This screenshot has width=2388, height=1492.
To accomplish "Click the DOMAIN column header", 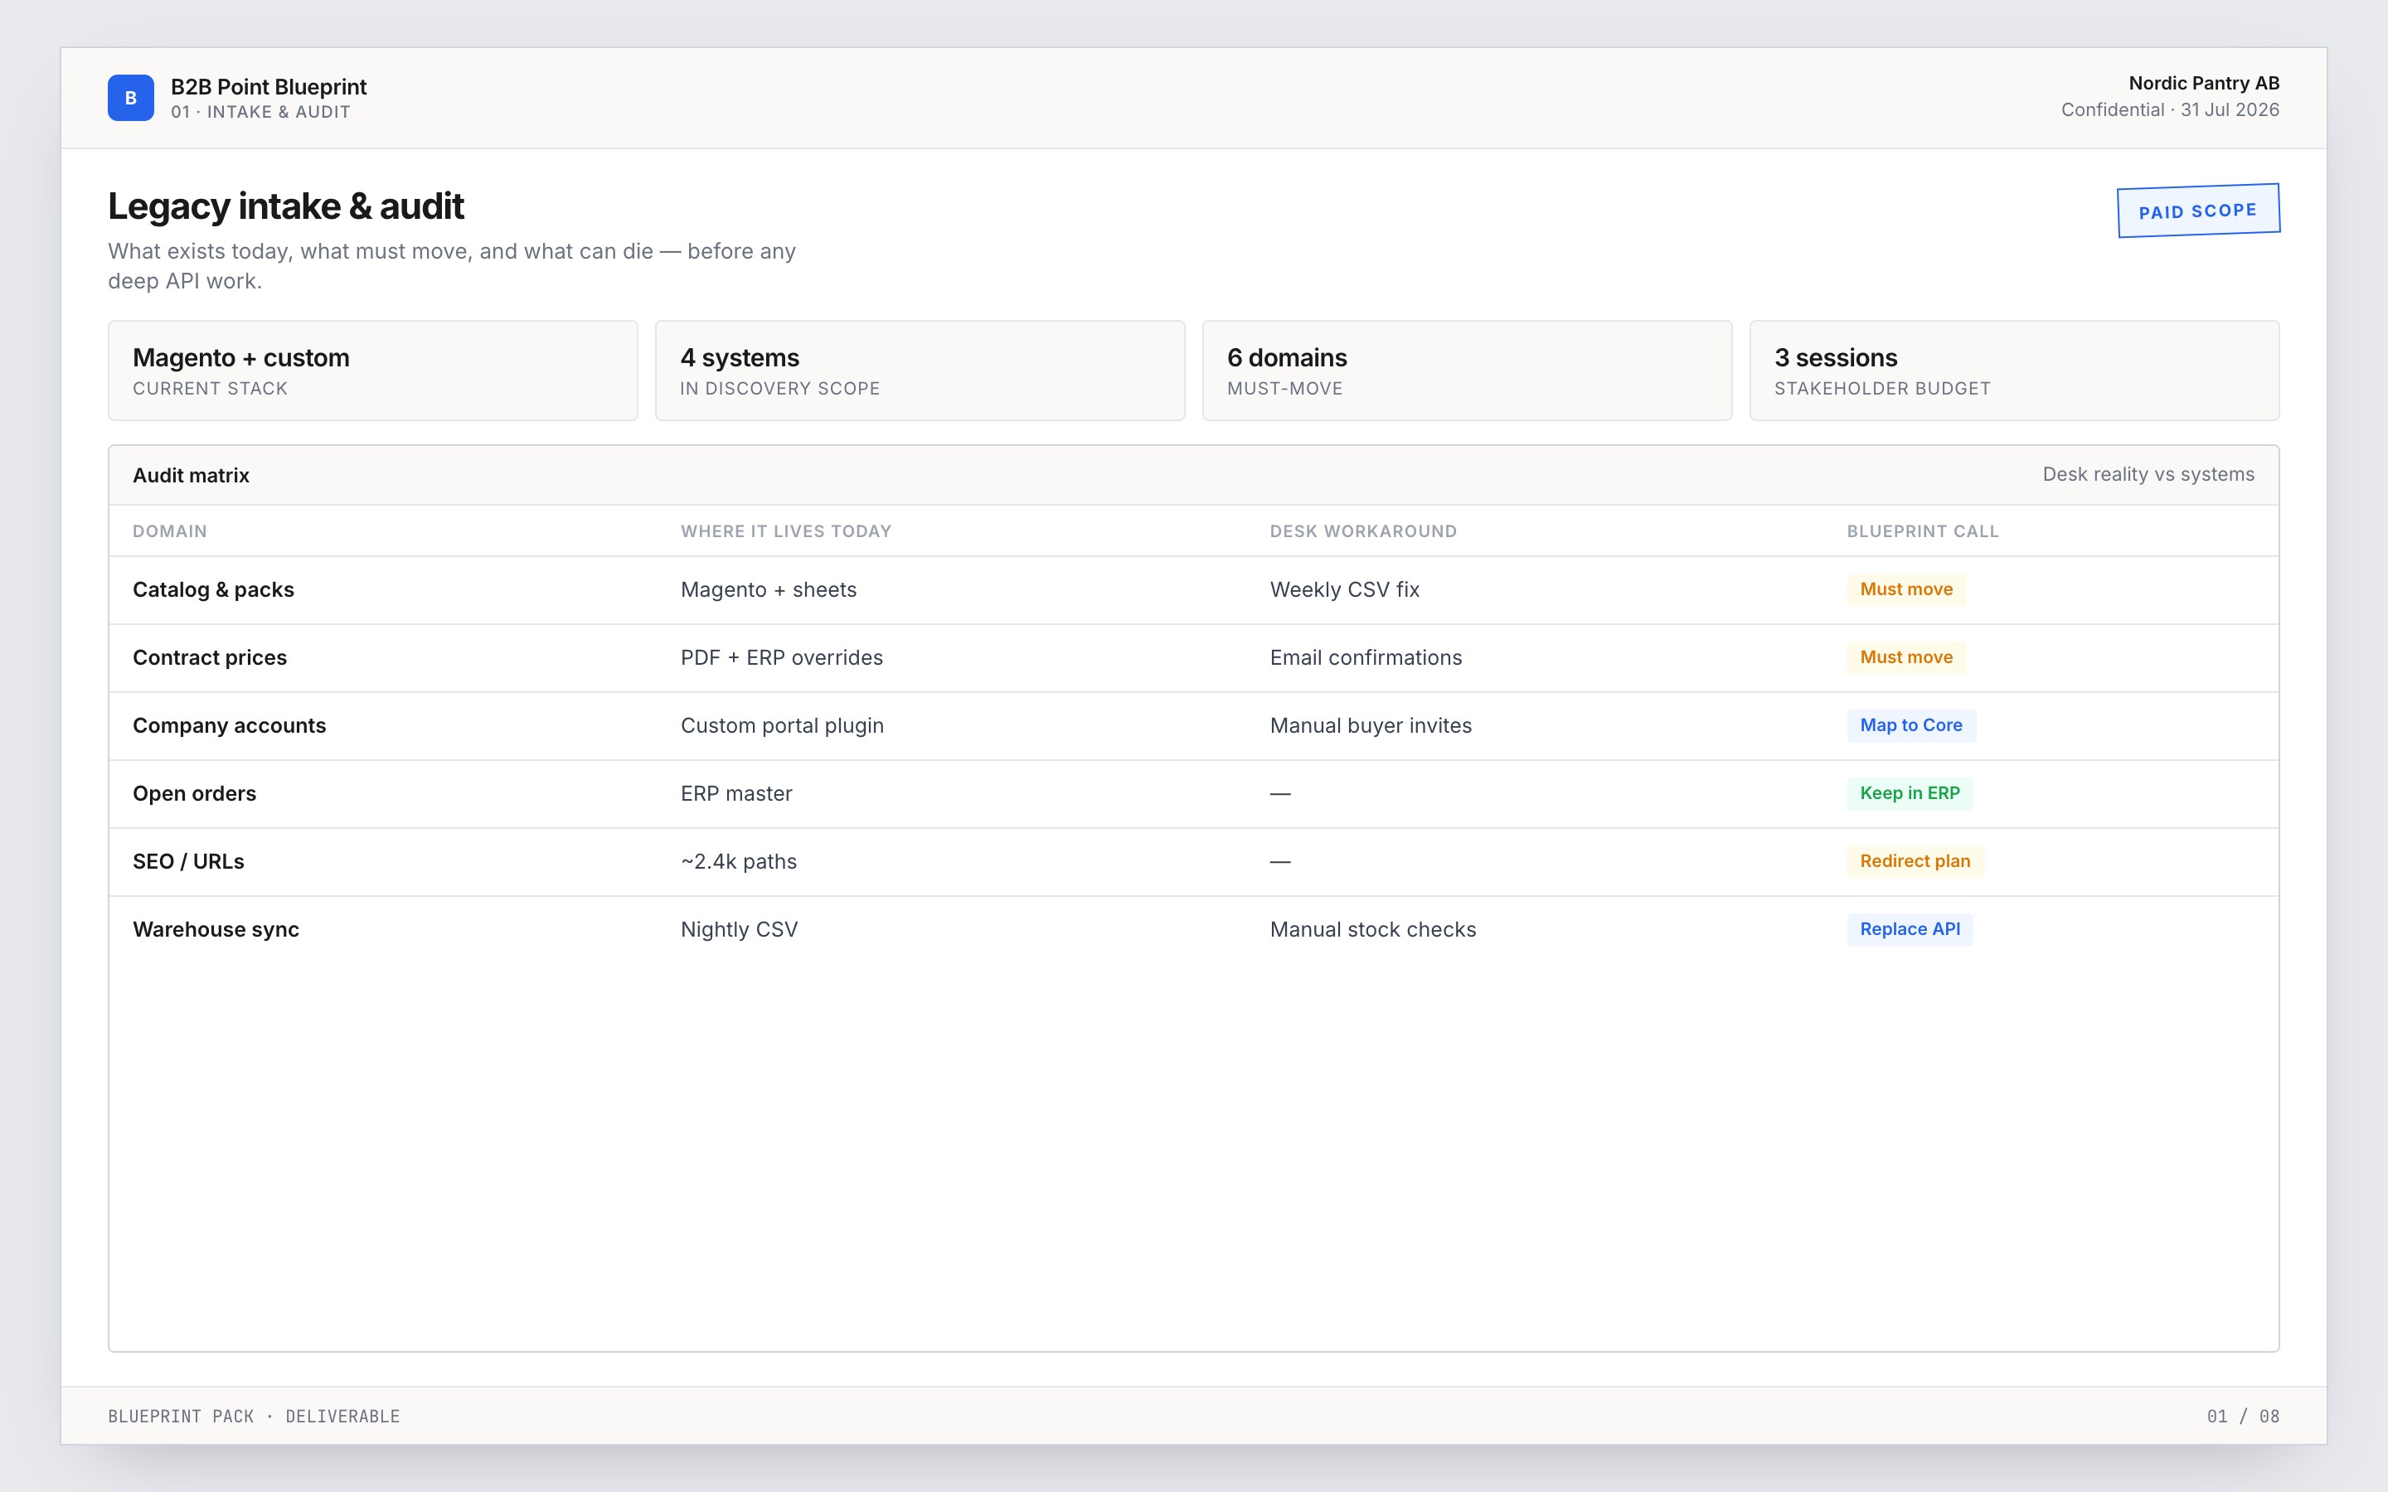I will (170, 530).
